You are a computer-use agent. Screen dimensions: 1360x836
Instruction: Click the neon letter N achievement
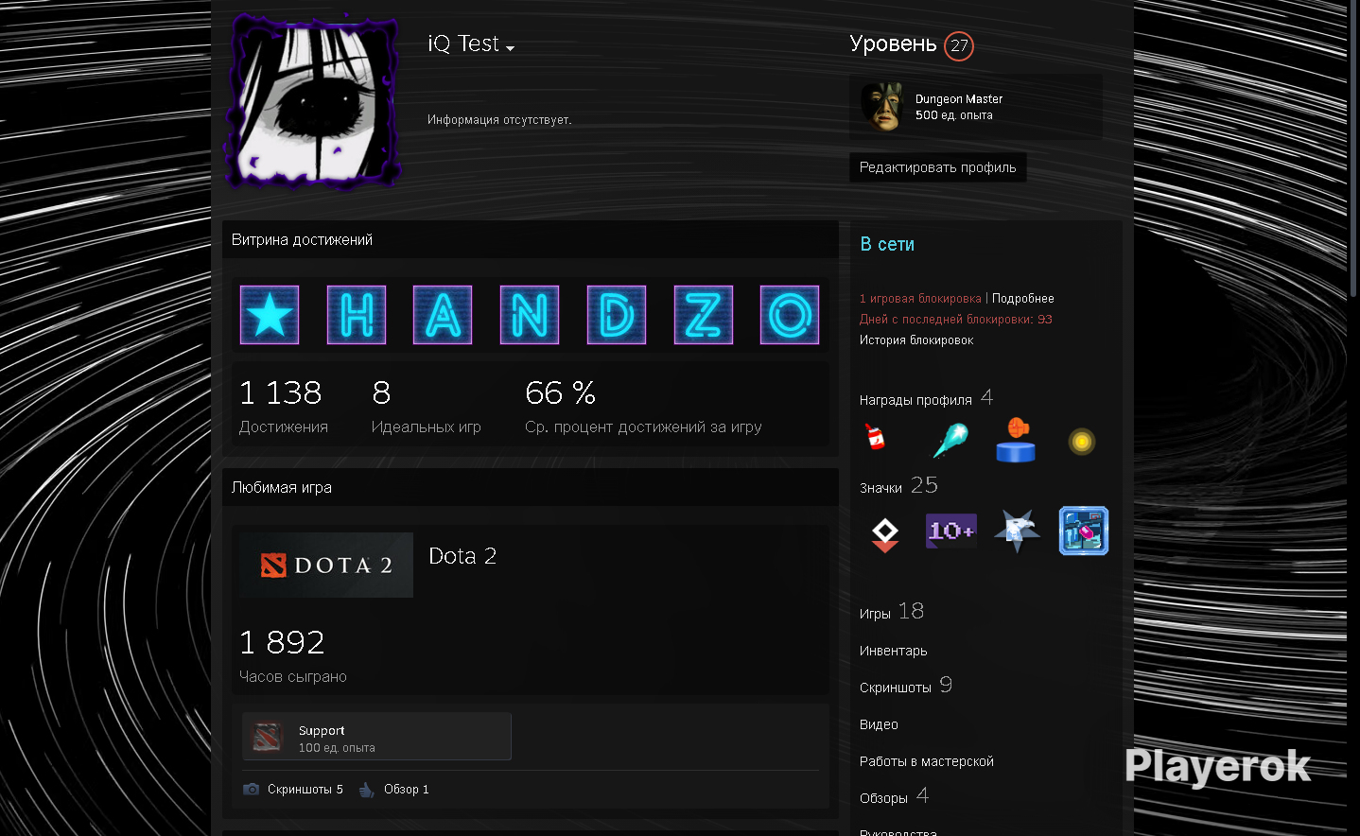(x=530, y=315)
